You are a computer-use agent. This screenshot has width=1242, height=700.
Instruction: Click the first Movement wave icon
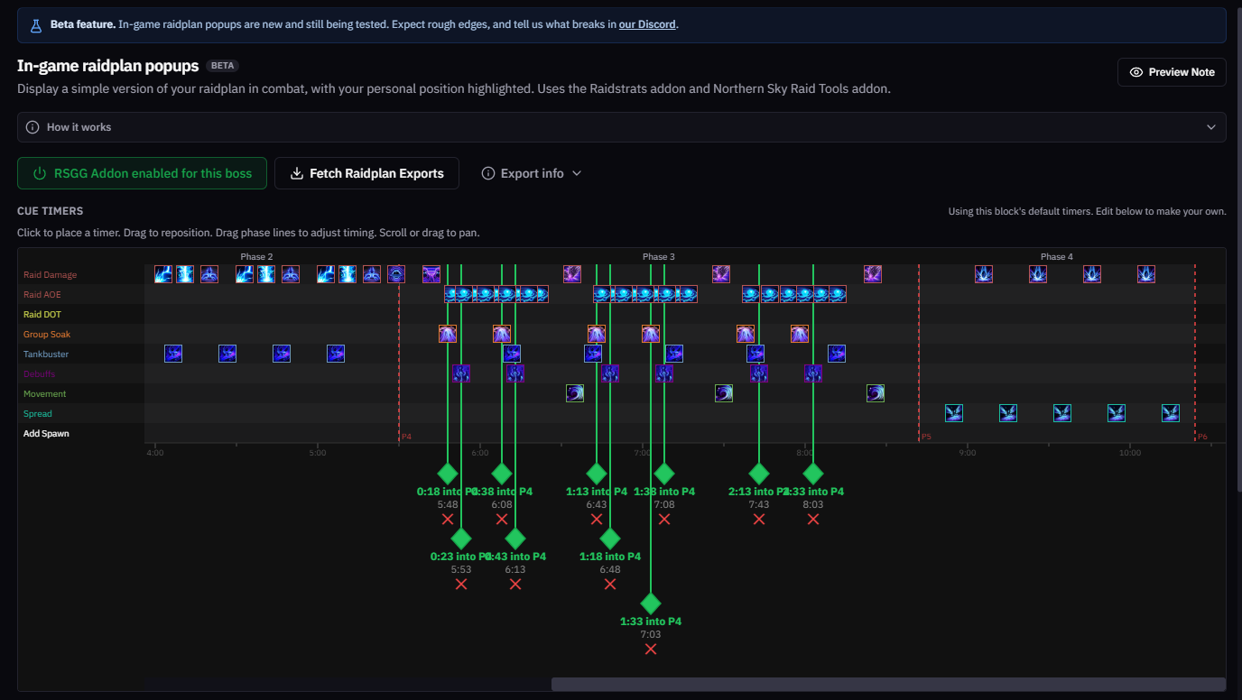[575, 393]
